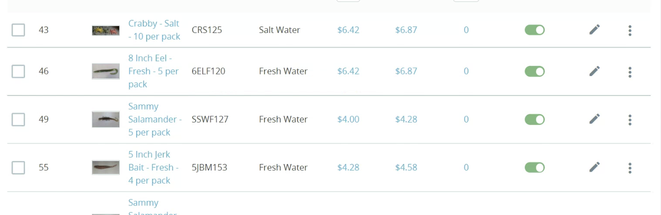Image resolution: width=661 pixels, height=215 pixels.
Task: Toggle status of 5 Inch Jerk Bait
Action: (x=534, y=167)
